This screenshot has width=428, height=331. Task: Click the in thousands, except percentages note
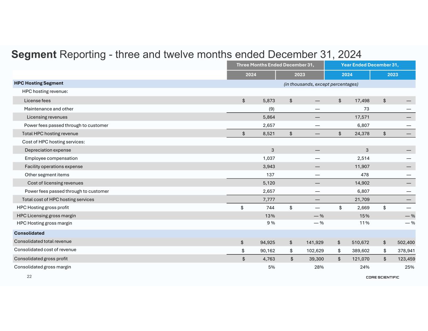[321, 84]
